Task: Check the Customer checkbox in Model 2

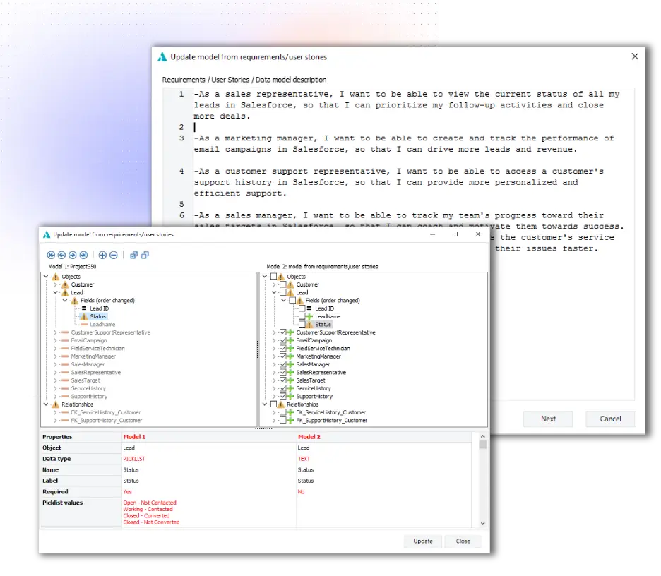Action: point(283,285)
